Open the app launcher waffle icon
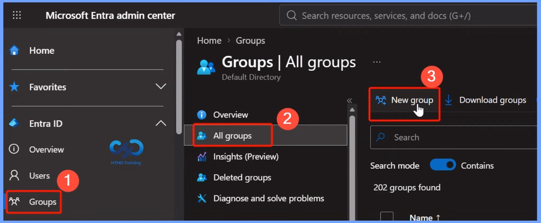 click(17, 15)
